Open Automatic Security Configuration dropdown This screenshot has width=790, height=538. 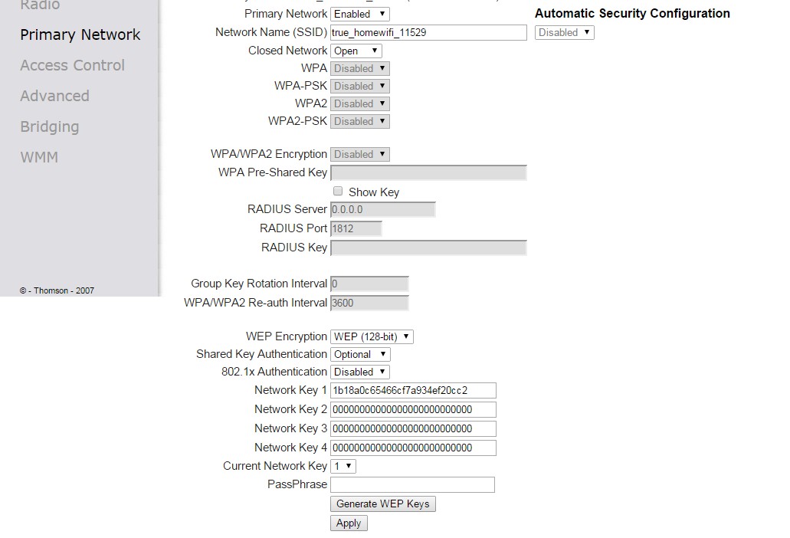[x=565, y=32]
